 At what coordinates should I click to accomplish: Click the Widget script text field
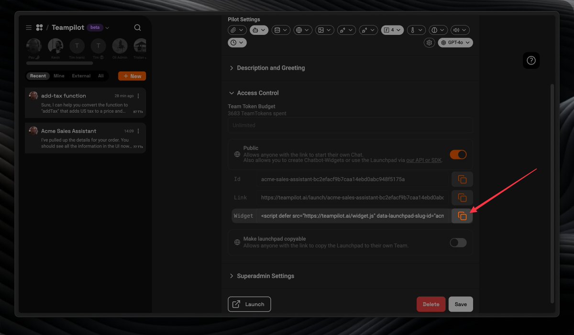point(353,216)
